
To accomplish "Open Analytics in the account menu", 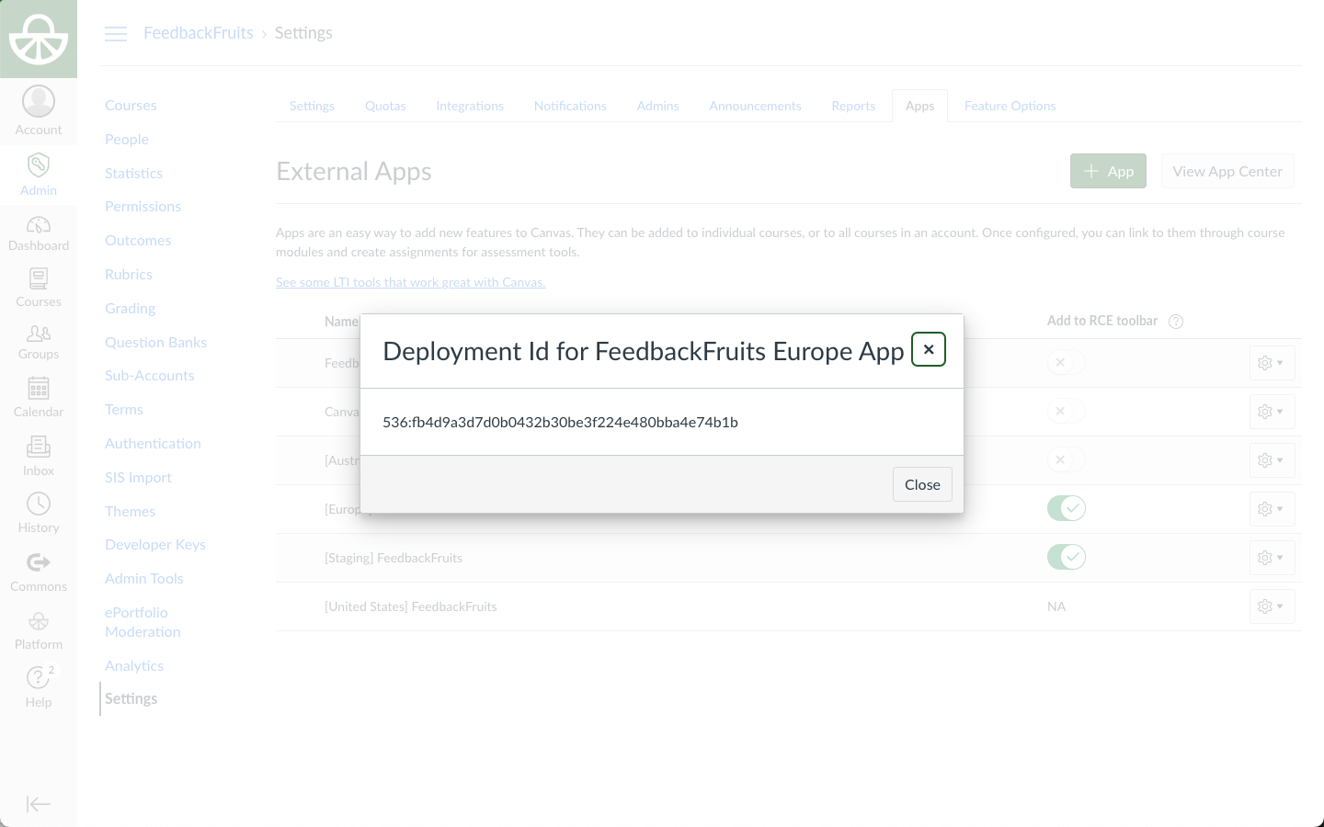I will [x=134, y=666].
